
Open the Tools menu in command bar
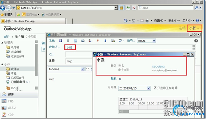pyautogui.click(x=188, y=20)
